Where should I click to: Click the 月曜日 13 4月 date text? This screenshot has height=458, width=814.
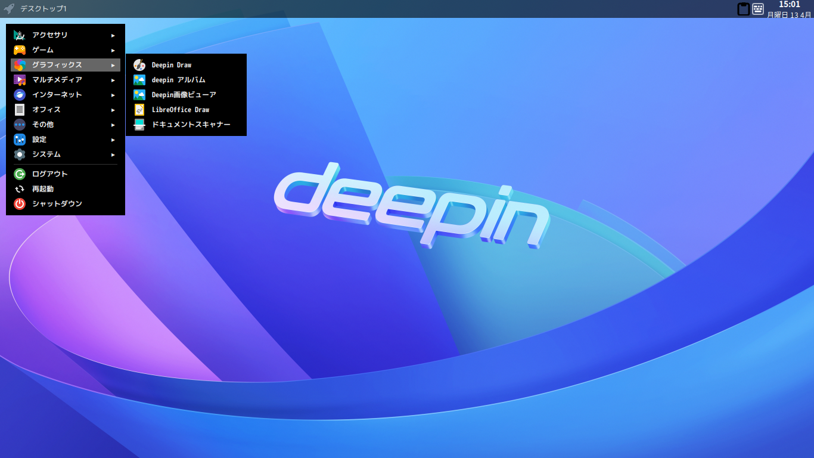click(789, 15)
